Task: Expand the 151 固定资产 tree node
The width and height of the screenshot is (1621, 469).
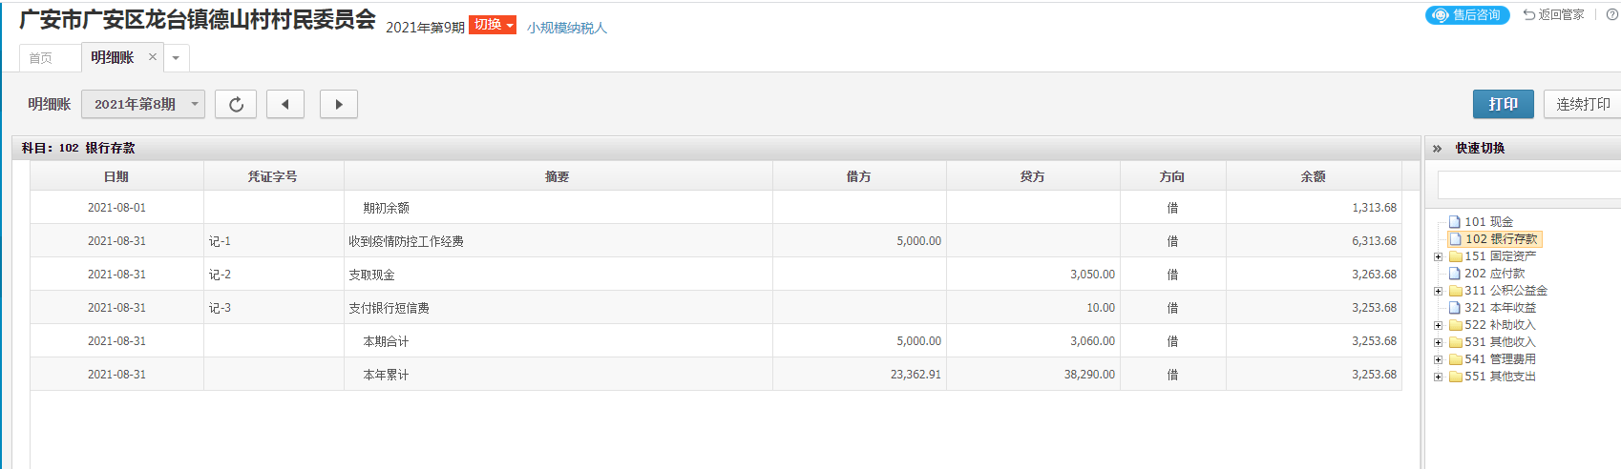Action: pyautogui.click(x=1439, y=256)
